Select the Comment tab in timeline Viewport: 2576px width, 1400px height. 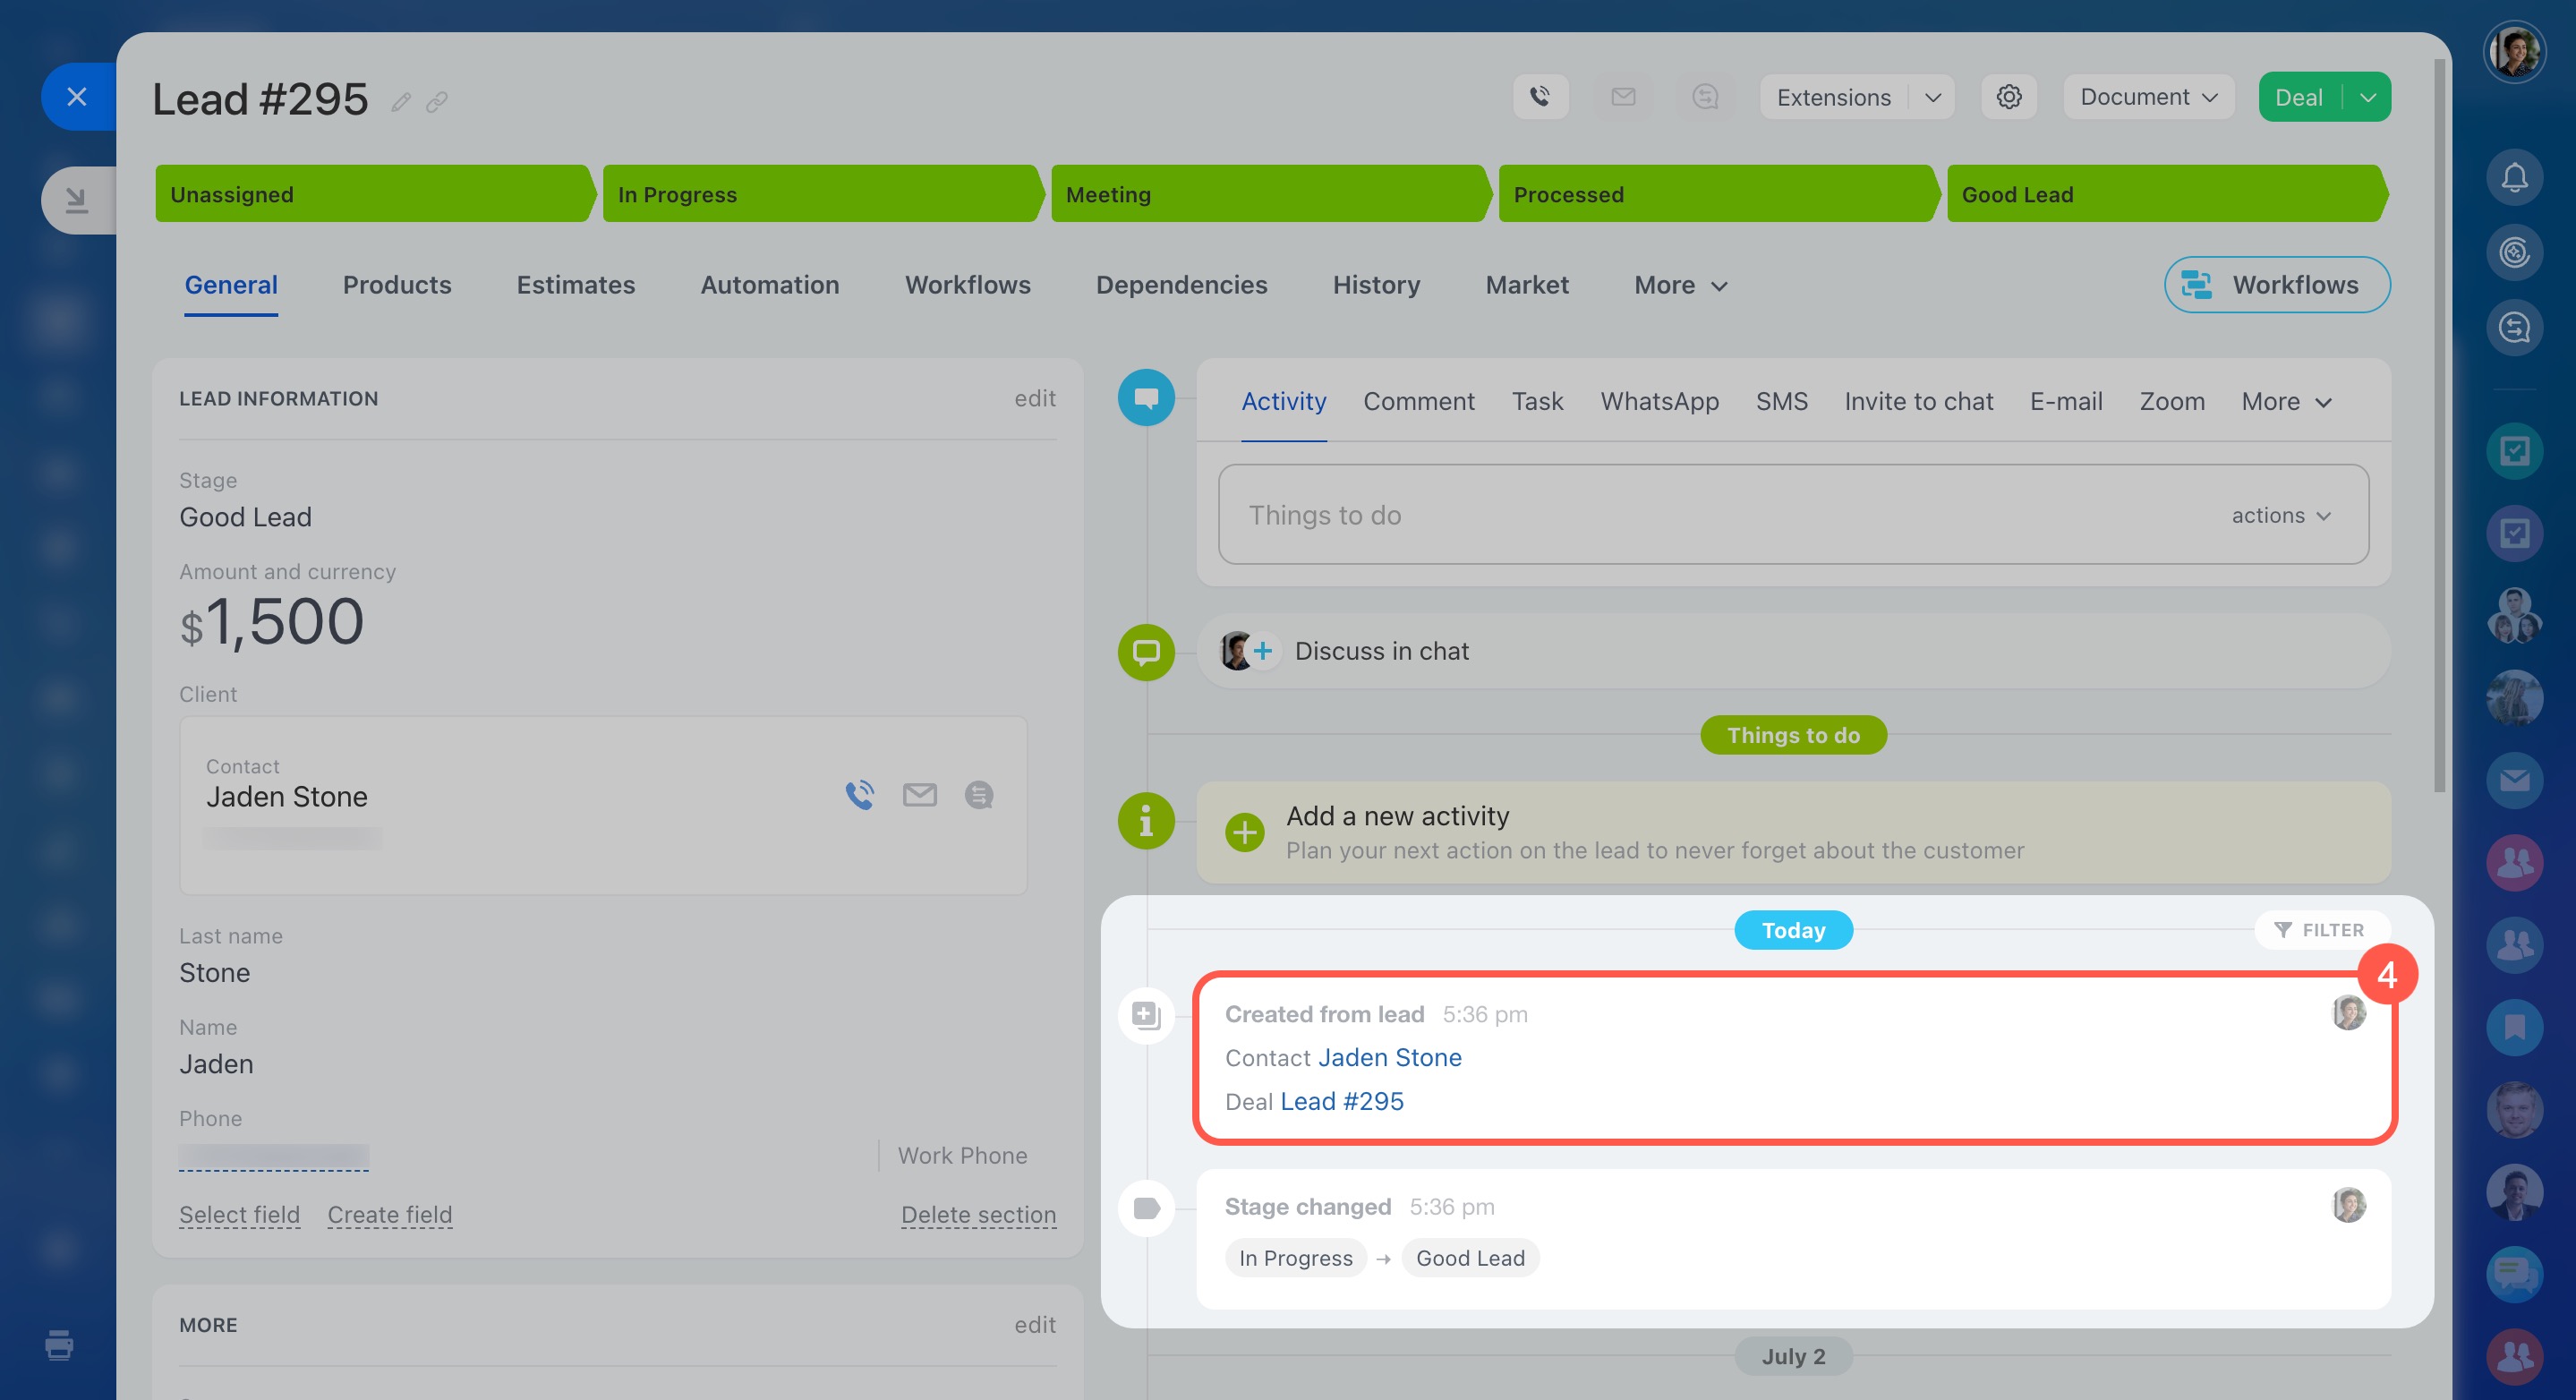1418,402
